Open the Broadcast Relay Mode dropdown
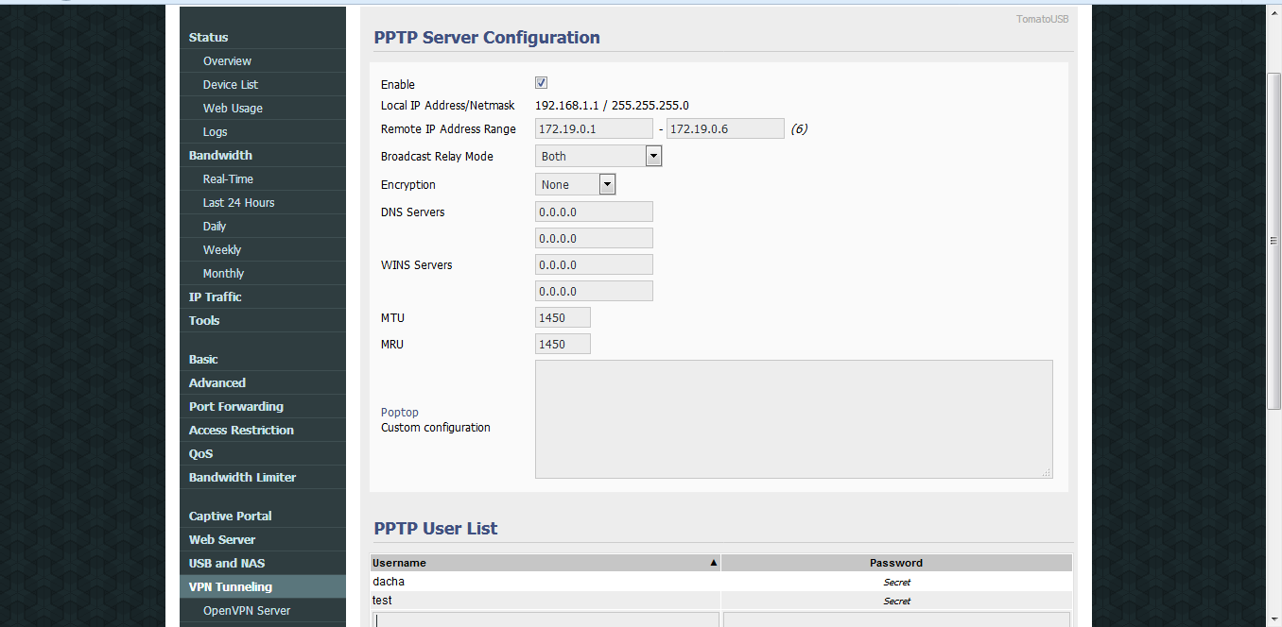Image resolution: width=1282 pixels, height=627 pixels. (598, 156)
